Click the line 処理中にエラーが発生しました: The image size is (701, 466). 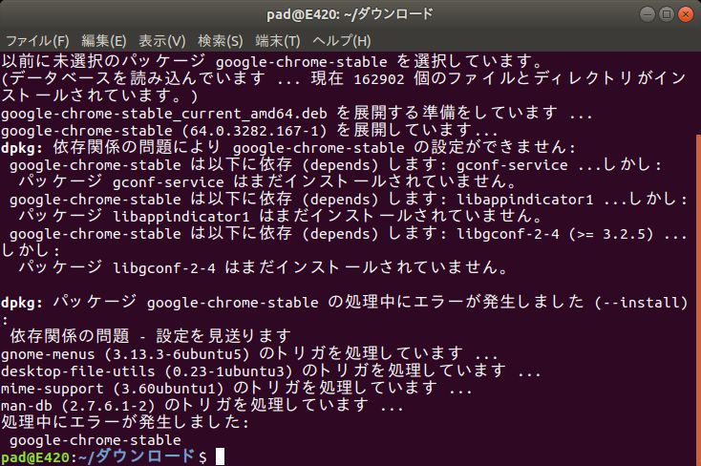(x=125, y=422)
